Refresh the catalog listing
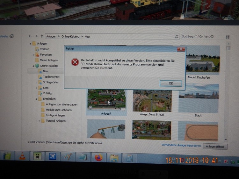 (x=177, y=37)
